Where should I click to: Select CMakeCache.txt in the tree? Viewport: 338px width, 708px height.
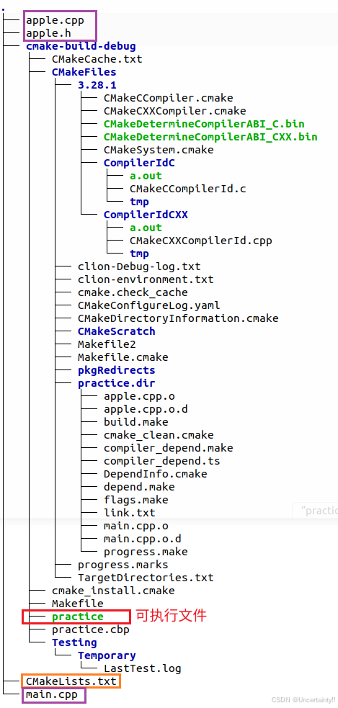click(x=97, y=58)
